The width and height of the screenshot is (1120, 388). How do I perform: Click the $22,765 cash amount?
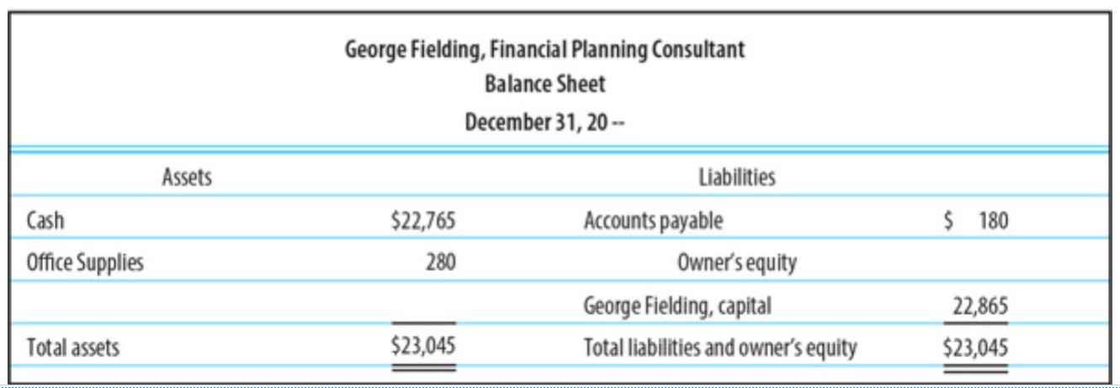(x=421, y=221)
